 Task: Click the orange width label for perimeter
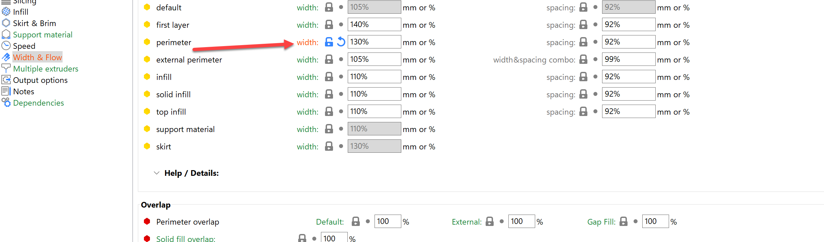pyautogui.click(x=307, y=42)
